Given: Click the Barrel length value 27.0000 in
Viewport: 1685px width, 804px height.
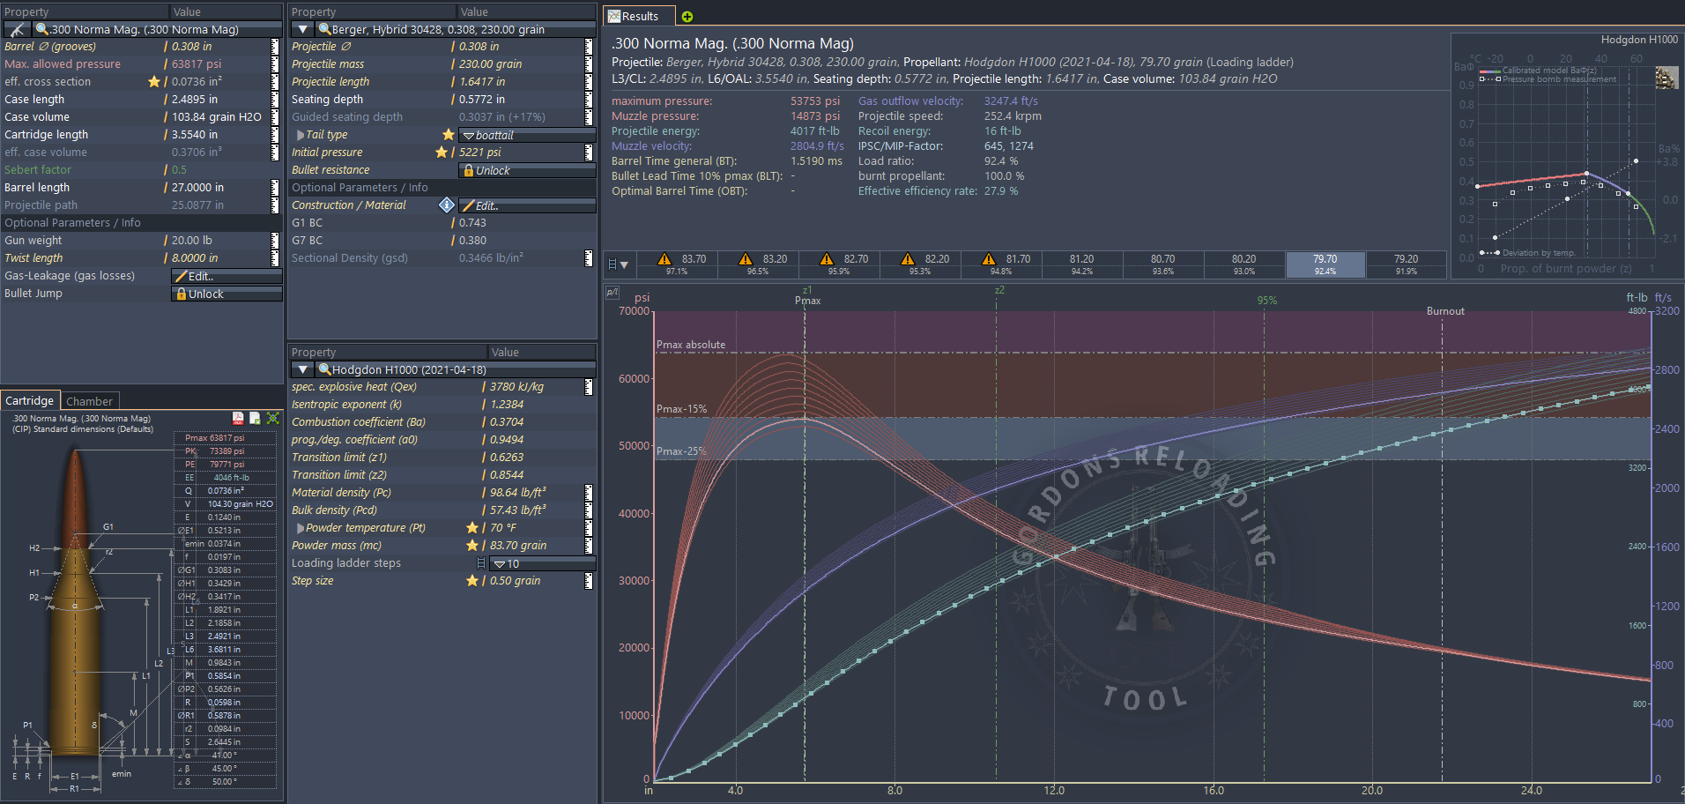Looking at the screenshot, I should [197, 188].
